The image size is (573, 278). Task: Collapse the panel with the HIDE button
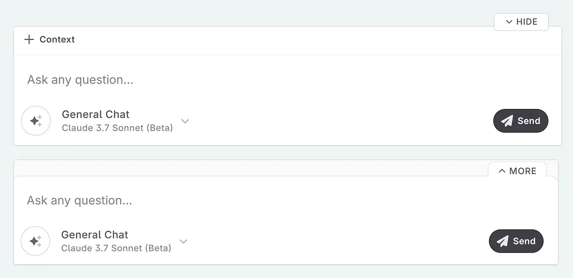(x=521, y=22)
